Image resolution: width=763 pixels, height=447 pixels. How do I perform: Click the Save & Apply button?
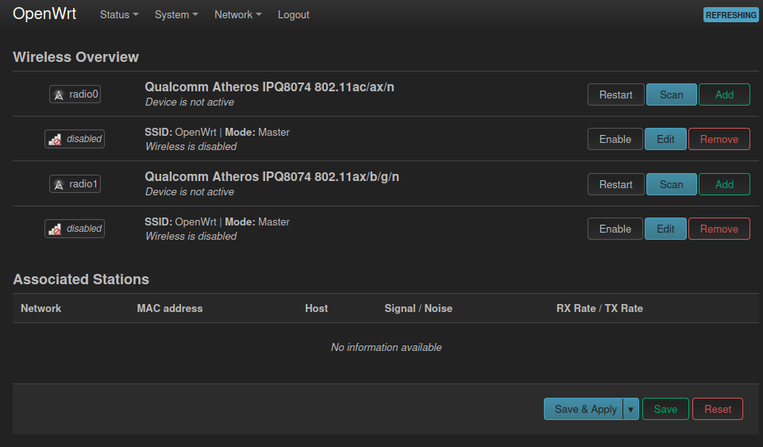584,409
